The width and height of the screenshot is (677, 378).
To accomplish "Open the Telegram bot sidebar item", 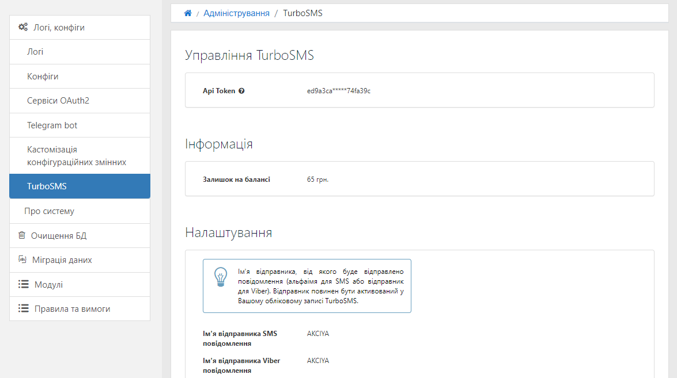I will (80, 125).
